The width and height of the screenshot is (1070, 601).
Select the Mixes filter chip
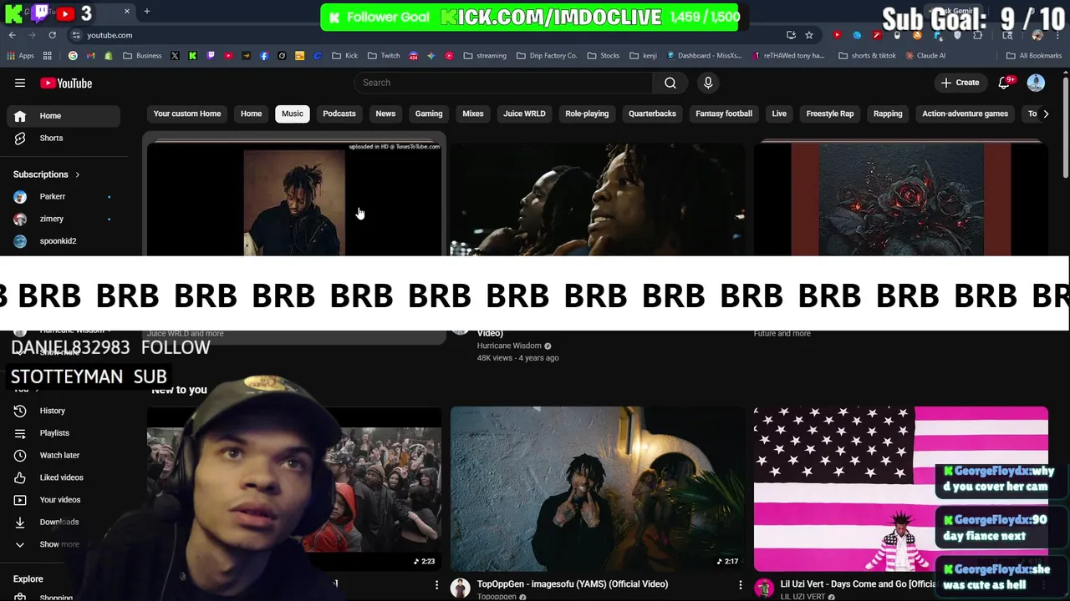[x=473, y=114]
